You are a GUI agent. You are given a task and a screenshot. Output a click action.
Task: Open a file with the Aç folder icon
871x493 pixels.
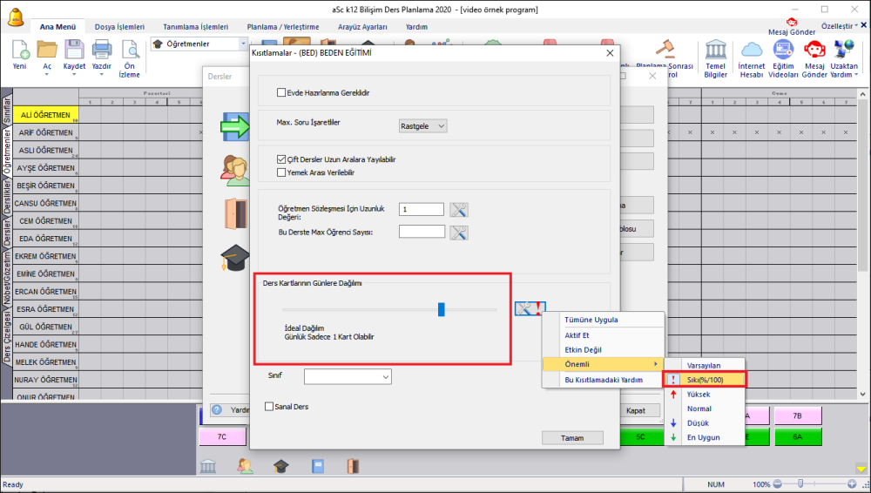(x=47, y=50)
